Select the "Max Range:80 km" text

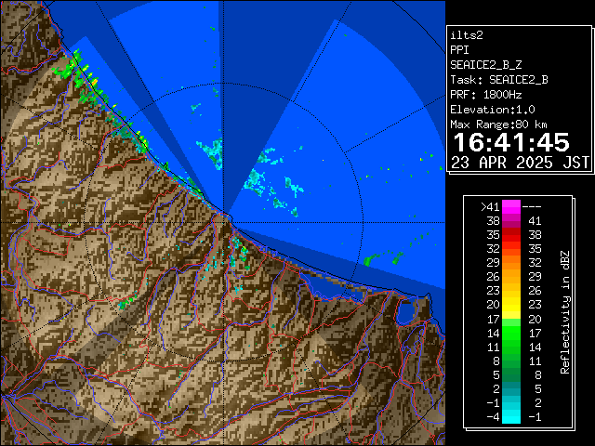498,125
